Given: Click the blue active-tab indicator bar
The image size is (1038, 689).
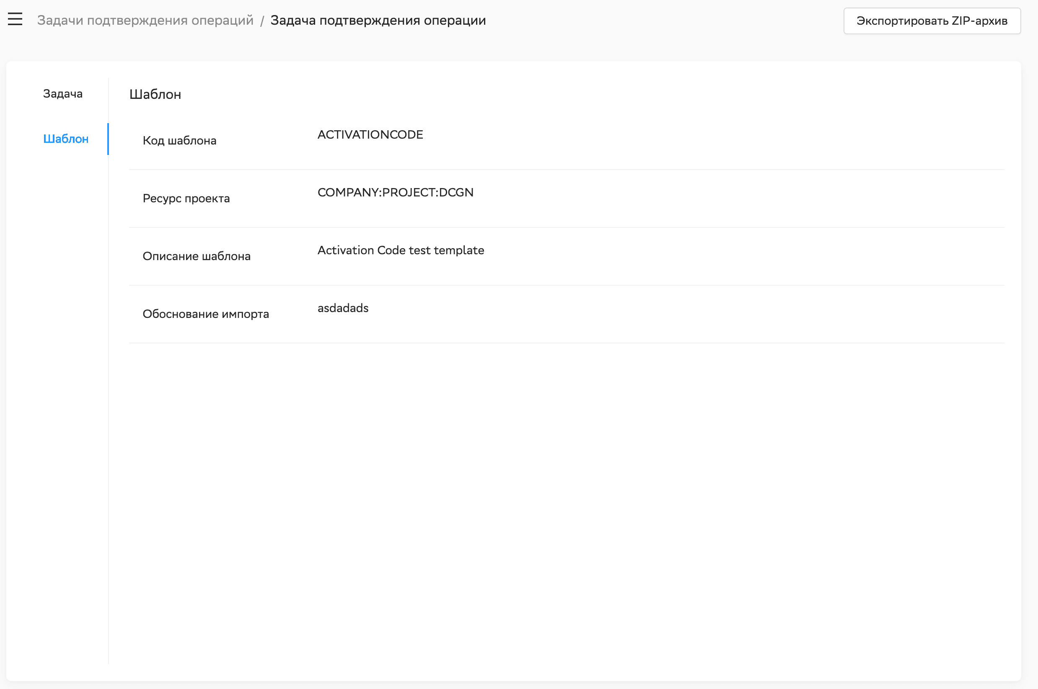Looking at the screenshot, I should tap(108, 139).
